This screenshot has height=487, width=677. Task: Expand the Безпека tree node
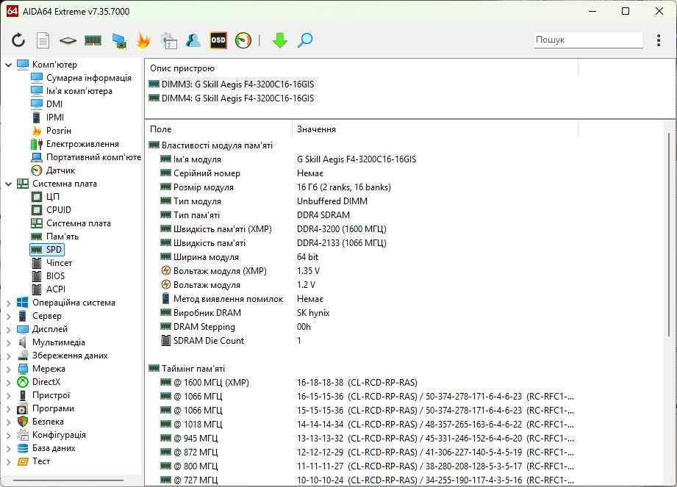click(x=8, y=422)
